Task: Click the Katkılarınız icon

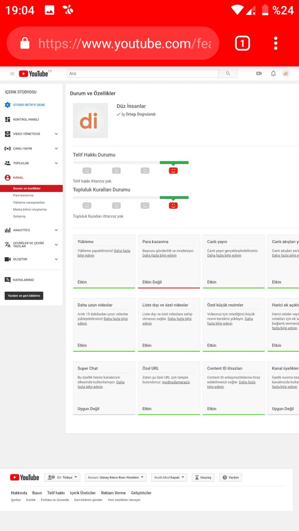Action: 8,280
